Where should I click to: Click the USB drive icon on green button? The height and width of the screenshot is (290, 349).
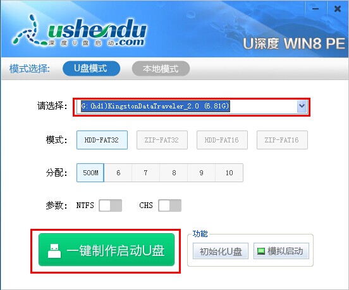(54, 251)
